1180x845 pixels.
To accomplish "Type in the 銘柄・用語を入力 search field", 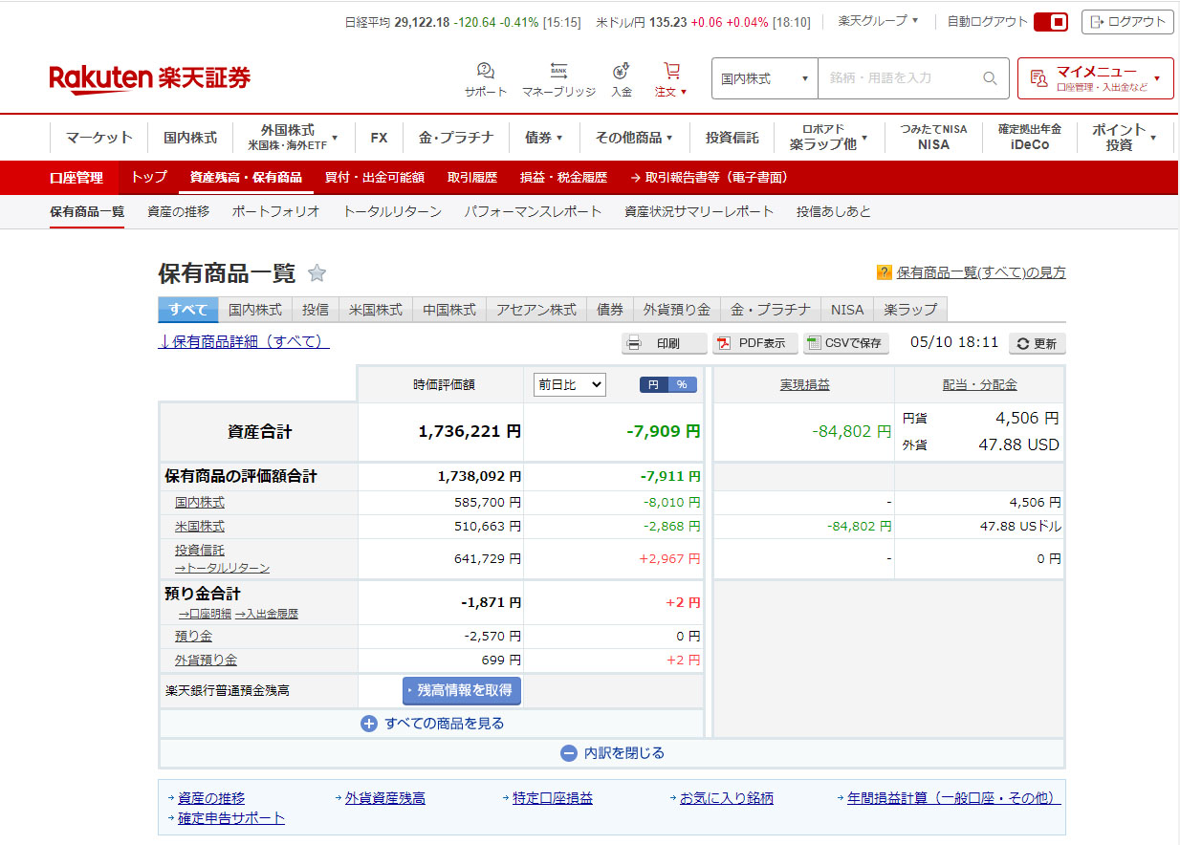I will pyautogui.click(x=899, y=78).
